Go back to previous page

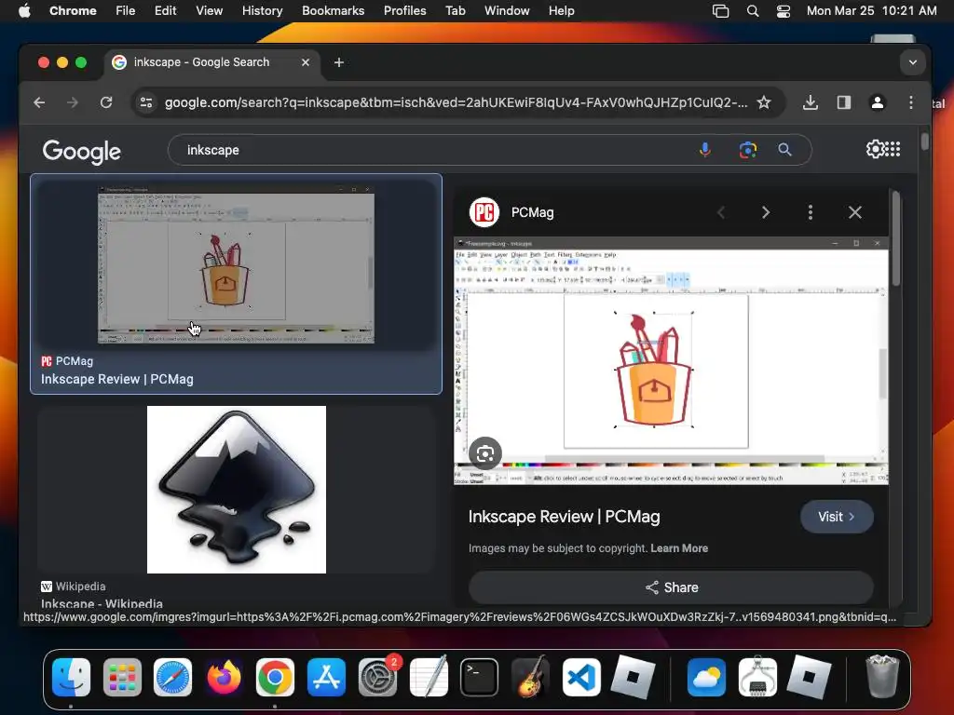(39, 102)
